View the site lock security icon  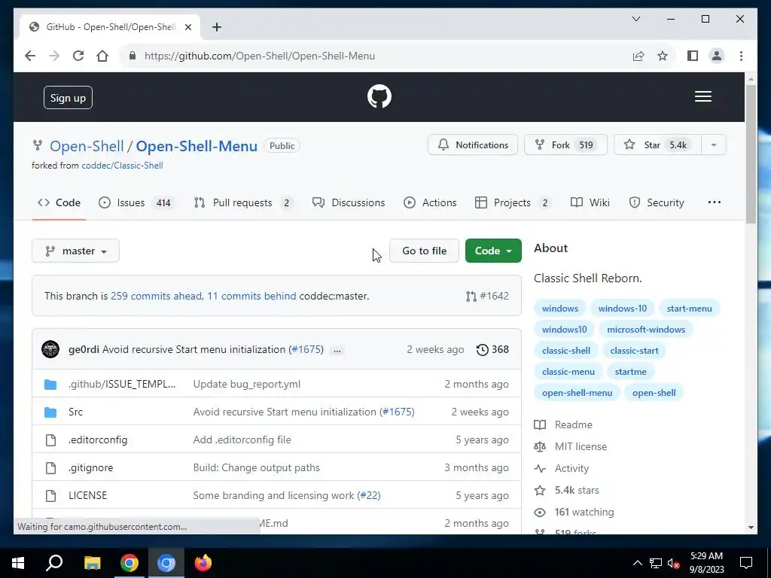click(132, 56)
